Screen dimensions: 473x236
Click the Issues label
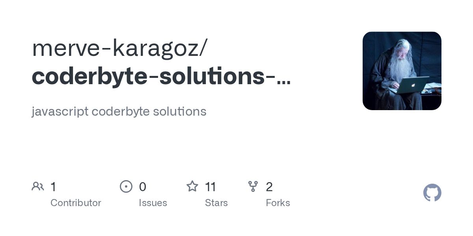tap(153, 203)
